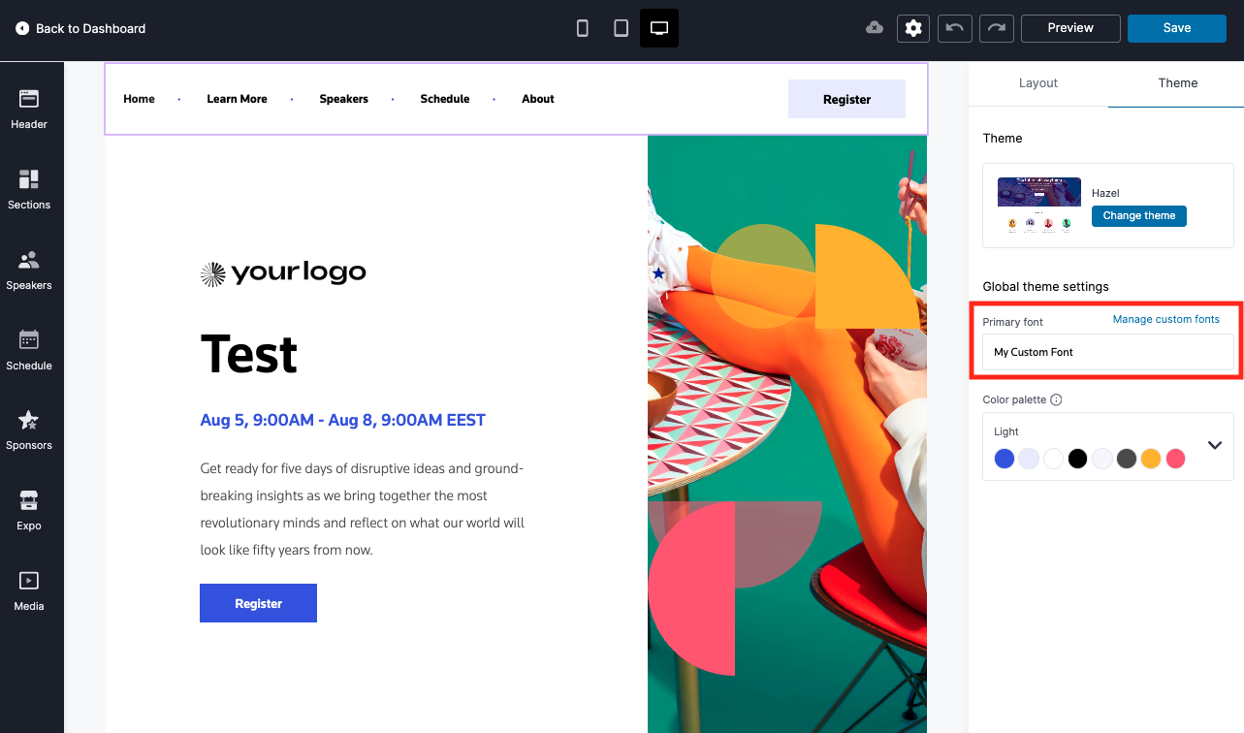Open settings gear in top bar
Viewport: 1244px width, 733px height.
tap(913, 28)
